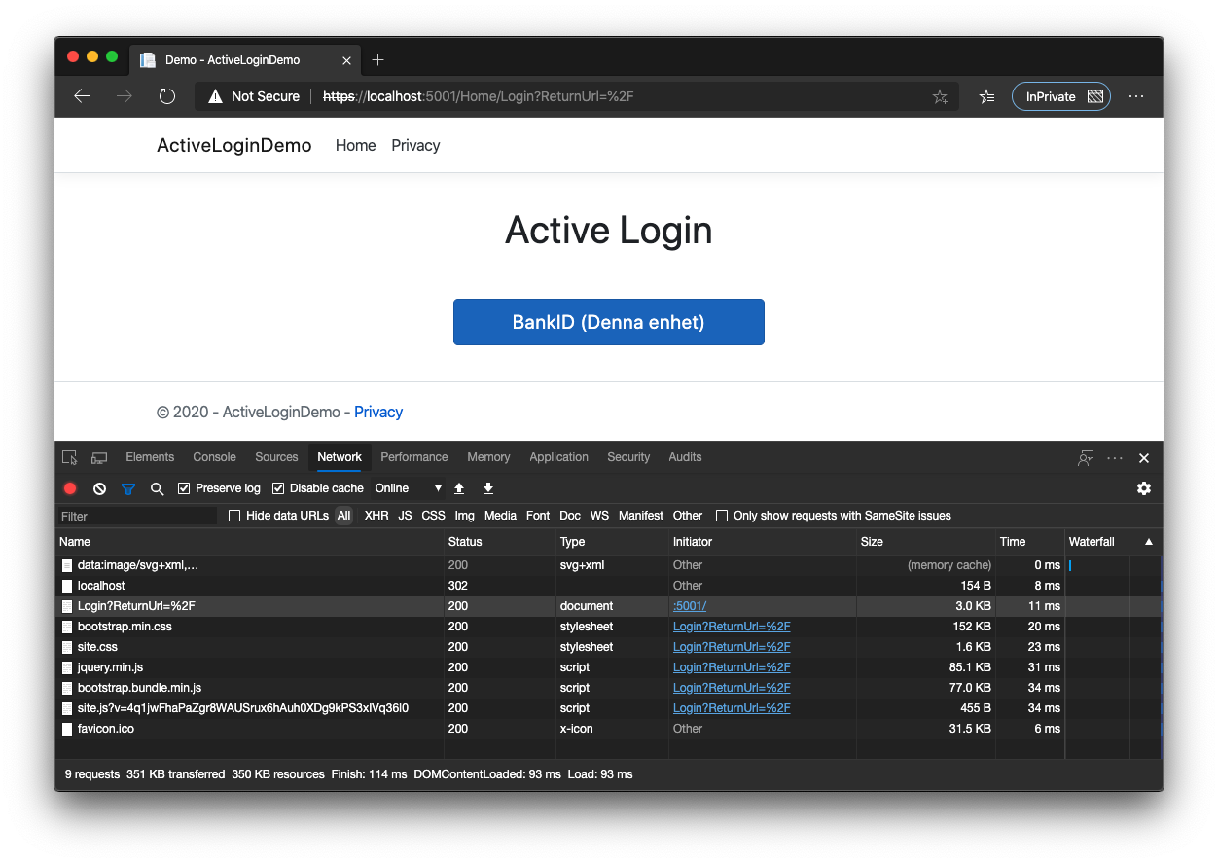
Task: Click the browser address bar URL
Action: point(478,96)
